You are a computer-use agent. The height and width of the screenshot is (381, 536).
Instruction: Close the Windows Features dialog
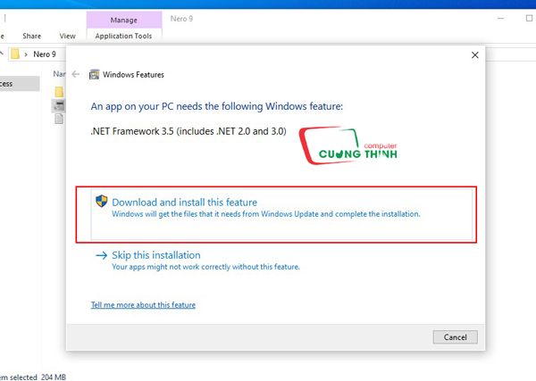coord(475,55)
